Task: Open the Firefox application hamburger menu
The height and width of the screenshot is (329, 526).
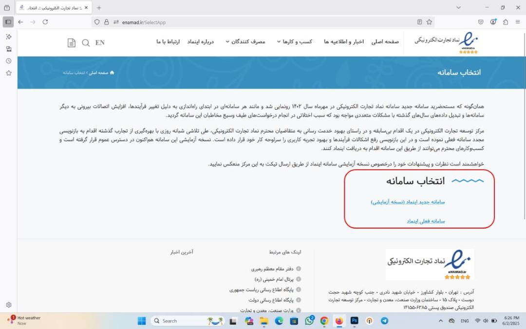Action: point(518,22)
